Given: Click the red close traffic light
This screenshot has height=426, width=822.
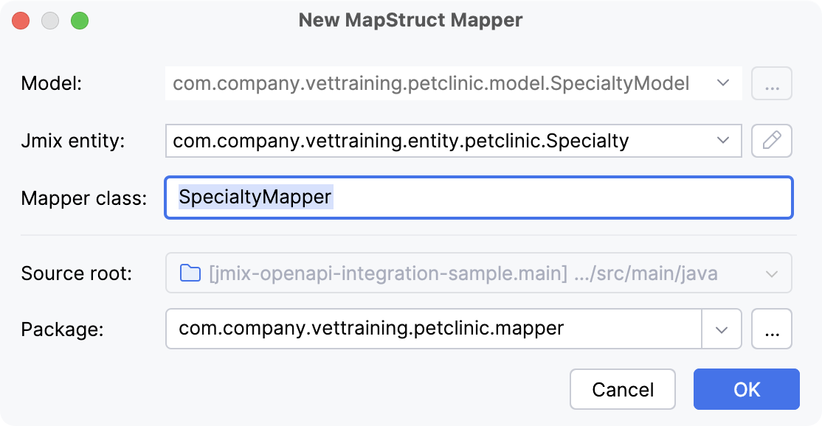Looking at the screenshot, I should click(21, 21).
